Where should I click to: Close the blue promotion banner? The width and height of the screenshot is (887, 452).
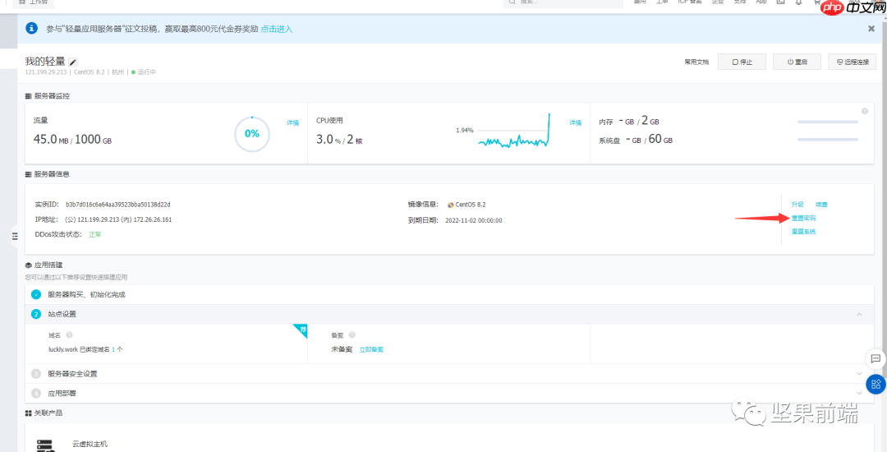click(x=871, y=29)
